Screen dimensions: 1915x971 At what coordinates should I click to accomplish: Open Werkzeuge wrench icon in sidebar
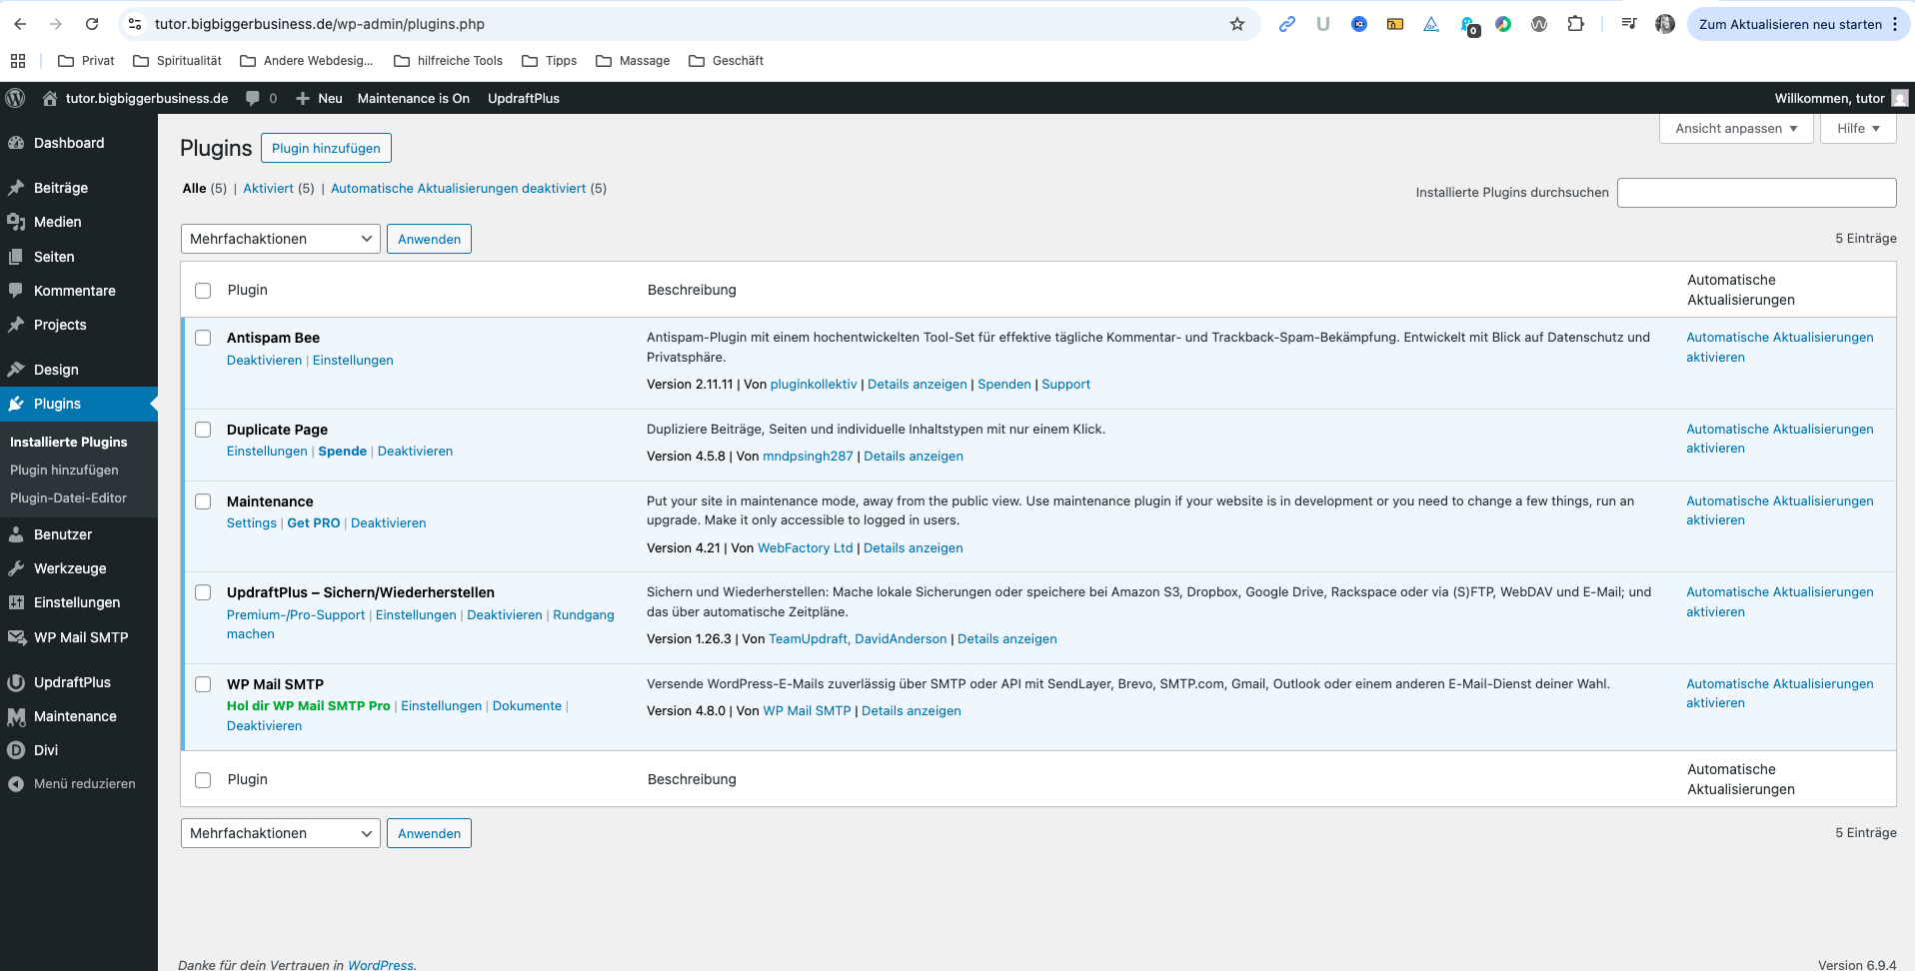click(16, 568)
